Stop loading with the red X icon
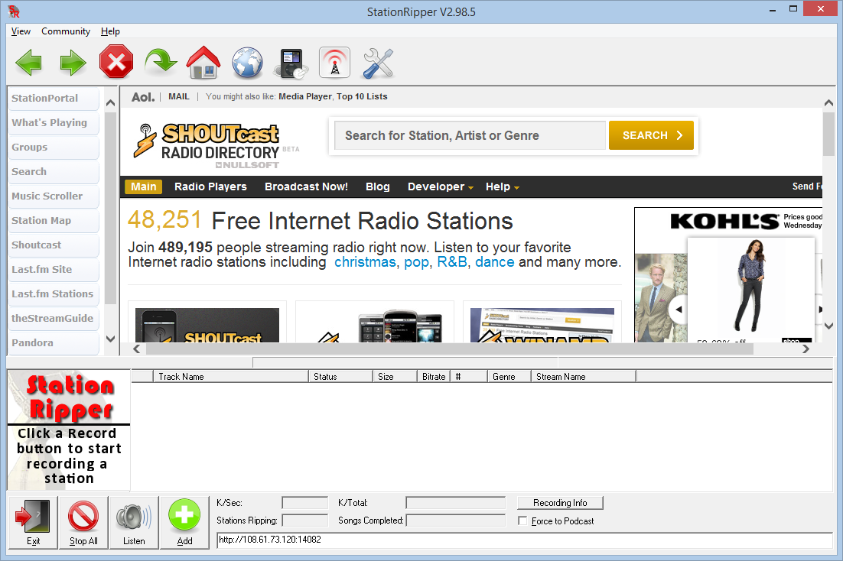This screenshot has height=561, width=843. pos(116,62)
